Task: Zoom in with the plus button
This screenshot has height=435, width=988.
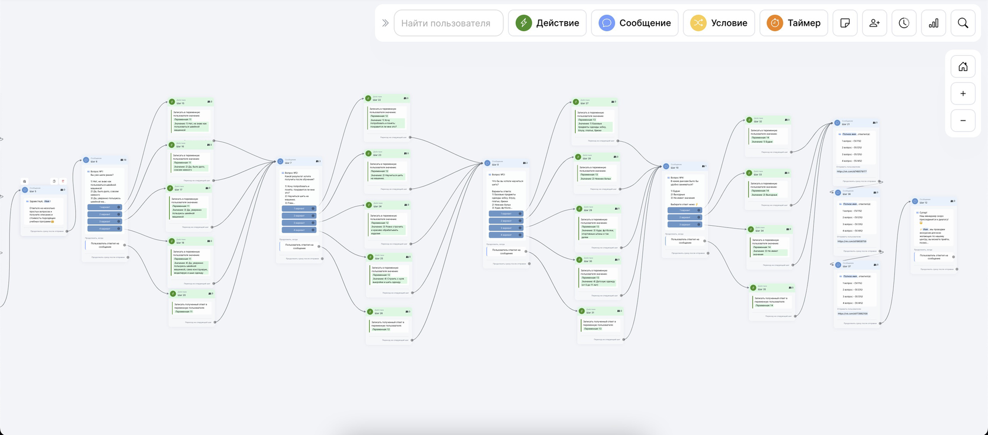Action: [963, 93]
